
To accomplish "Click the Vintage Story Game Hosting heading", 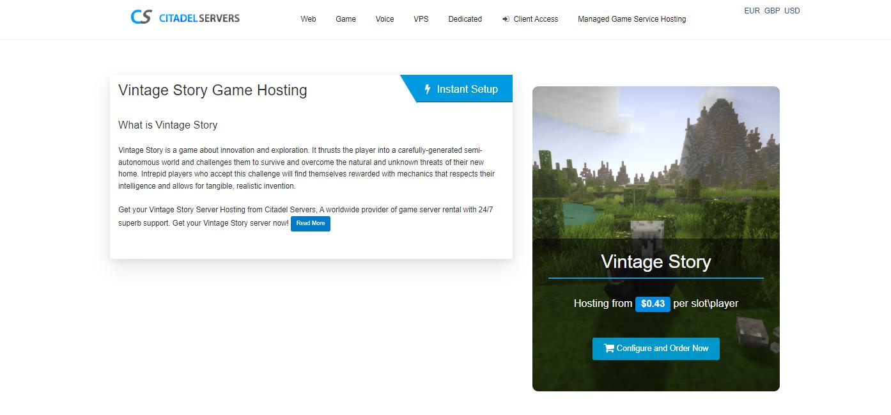I will coord(213,90).
